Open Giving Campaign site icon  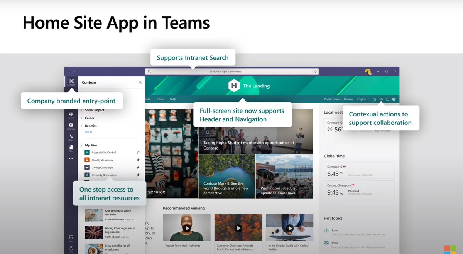pos(87,168)
